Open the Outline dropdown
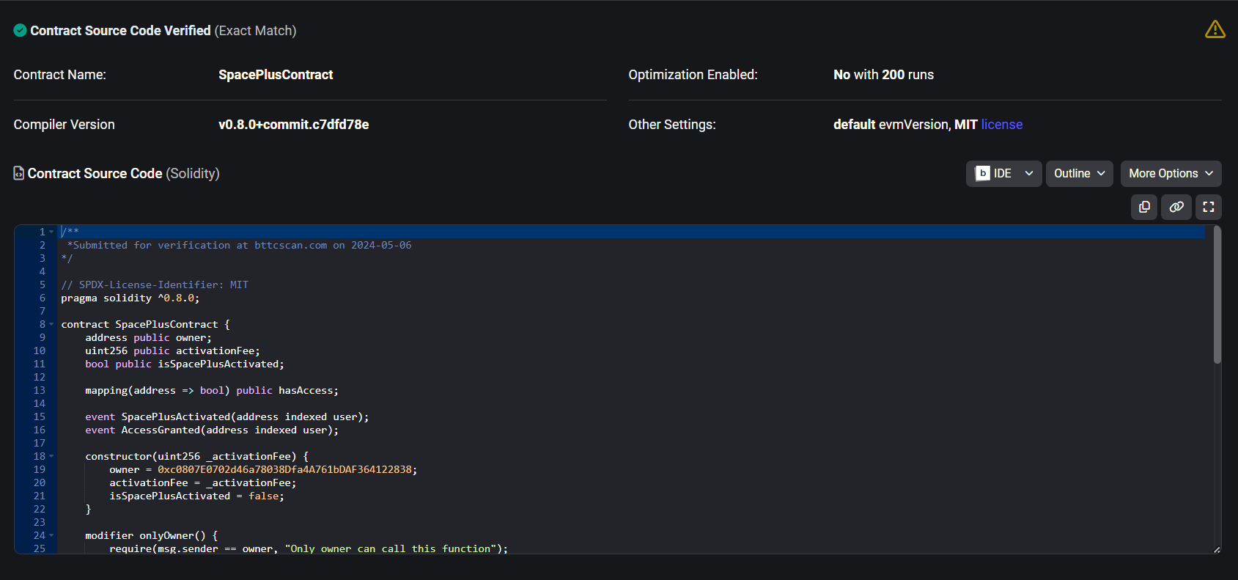 tap(1079, 174)
